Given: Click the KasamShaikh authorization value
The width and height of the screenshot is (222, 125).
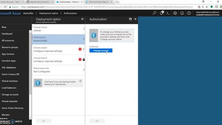Looking at the screenshot, I should tap(40, 41).
